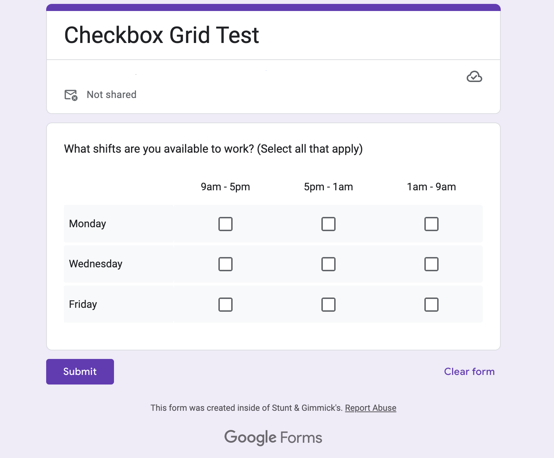Select Wednesday 9am - 5pm checkbox
This screenshot has width=554, height=458.
[226, 264]
